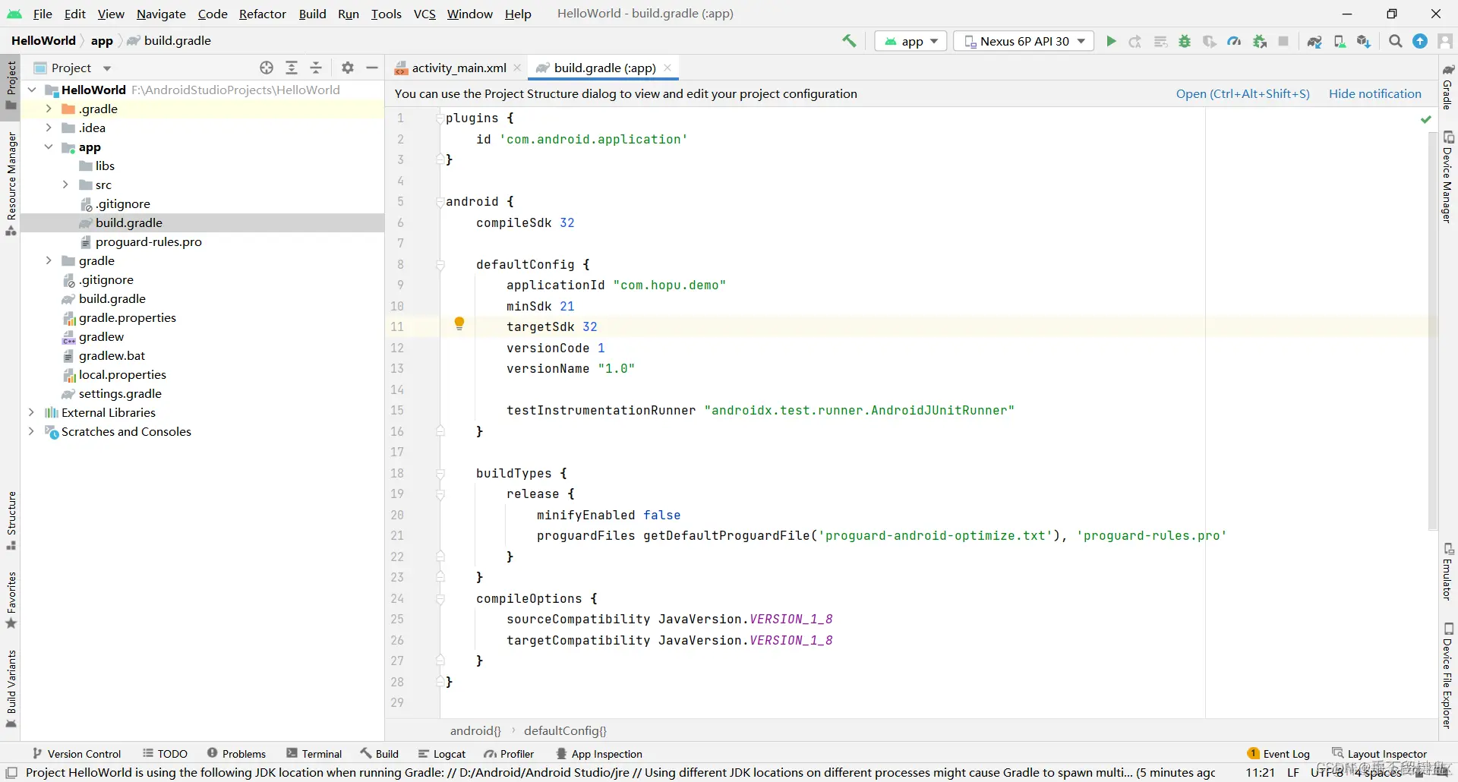This screenshot has height=782, width=1458.
Task: Open the VCS menu
Action: 424,14
